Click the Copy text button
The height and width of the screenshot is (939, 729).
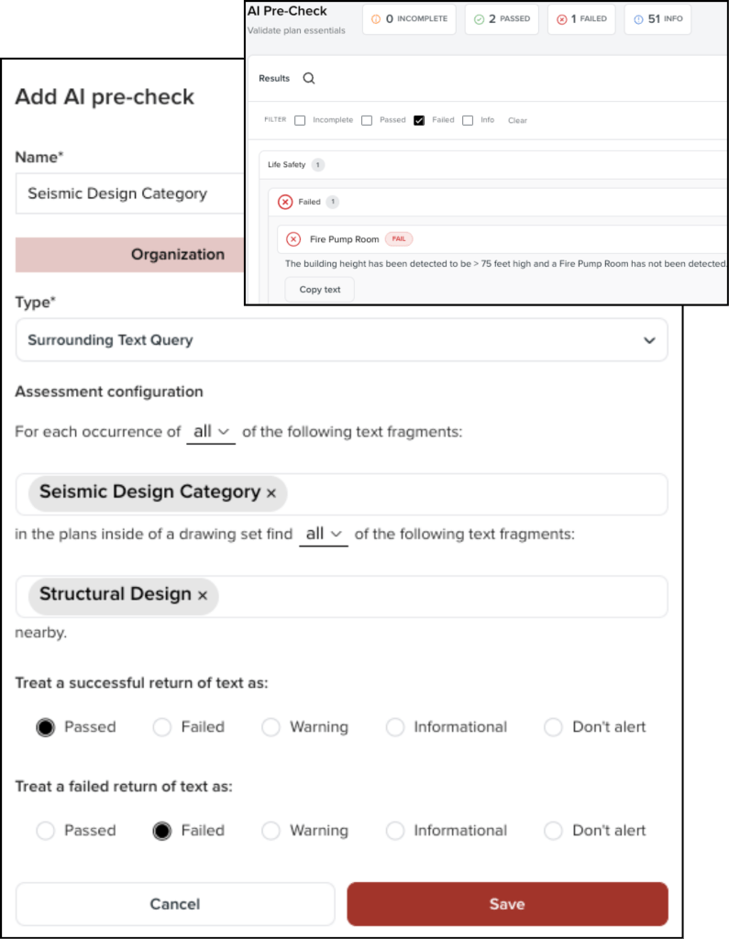[320, 290]
